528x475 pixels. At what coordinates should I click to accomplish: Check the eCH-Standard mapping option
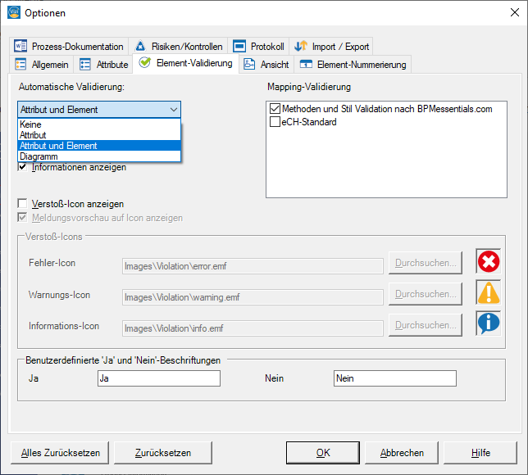[275, 122]
